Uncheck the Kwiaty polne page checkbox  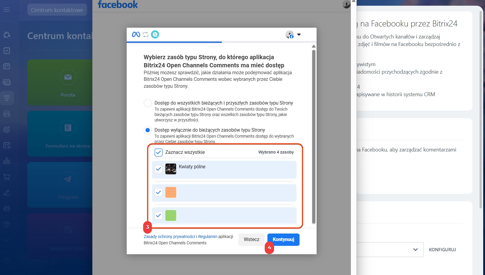point(158,169)
